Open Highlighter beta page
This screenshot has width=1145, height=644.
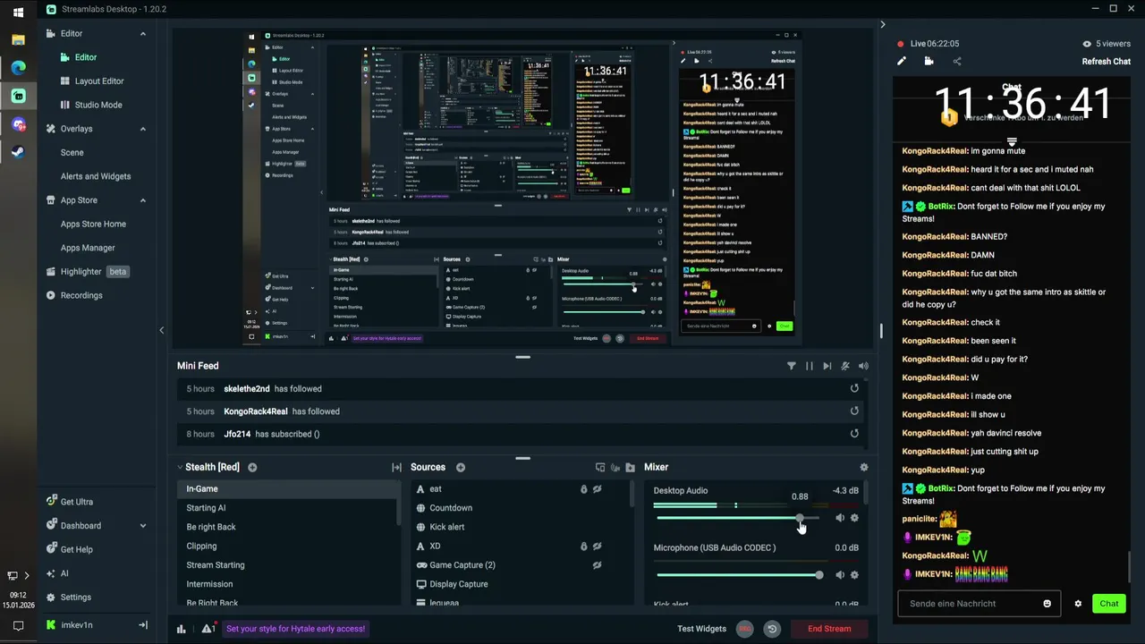88,271
